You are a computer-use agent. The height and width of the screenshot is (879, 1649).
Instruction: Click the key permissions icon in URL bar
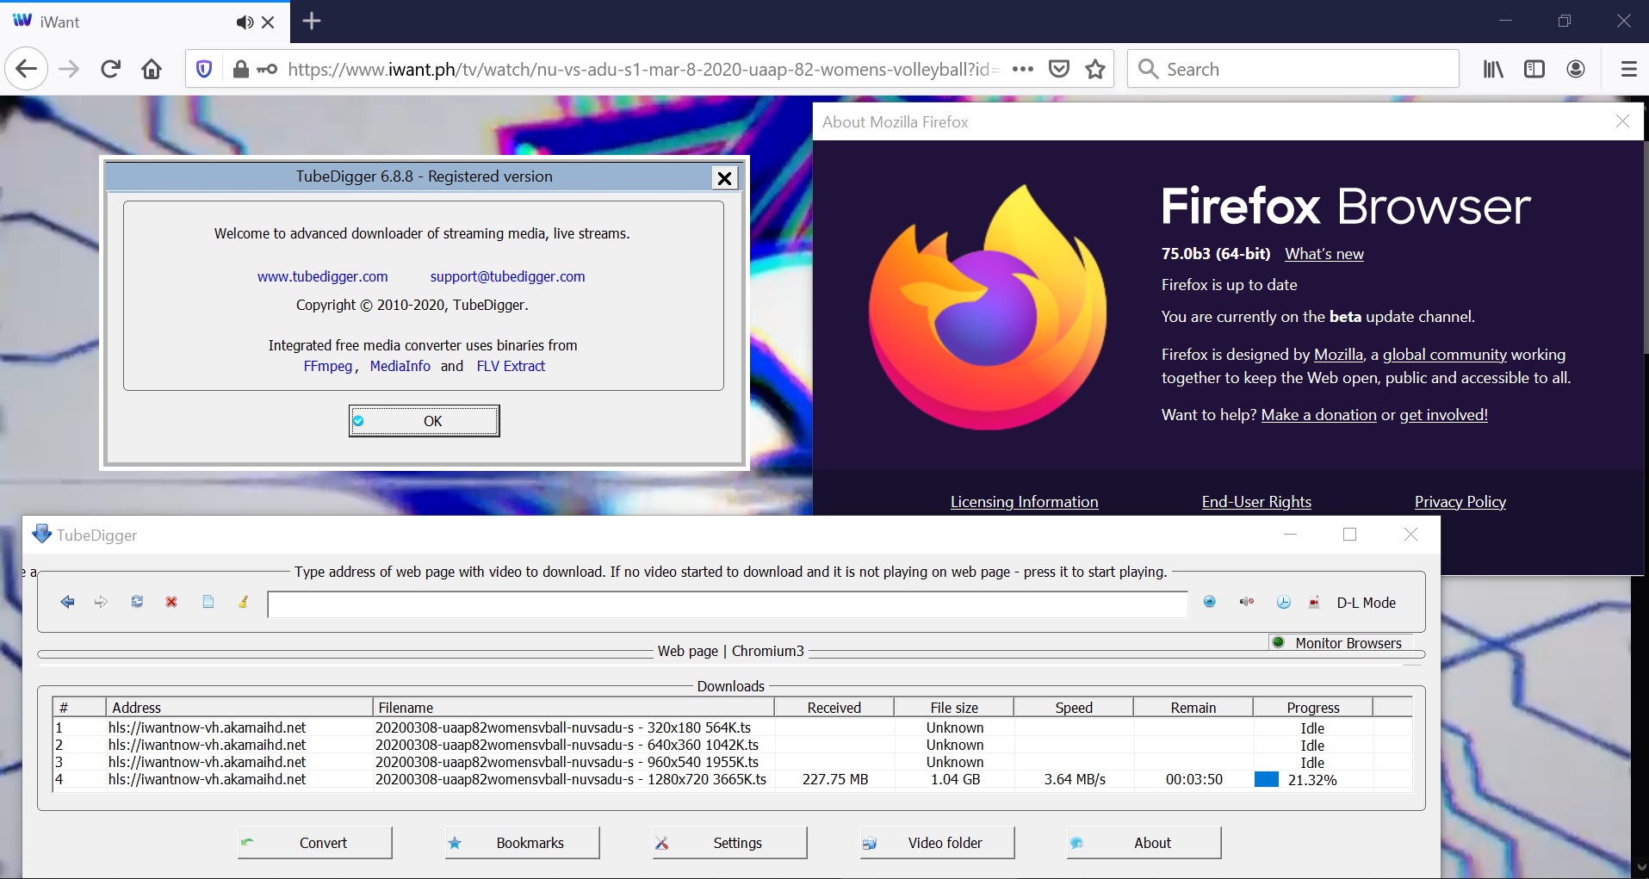pyautogui.click(x=267, y=69)
